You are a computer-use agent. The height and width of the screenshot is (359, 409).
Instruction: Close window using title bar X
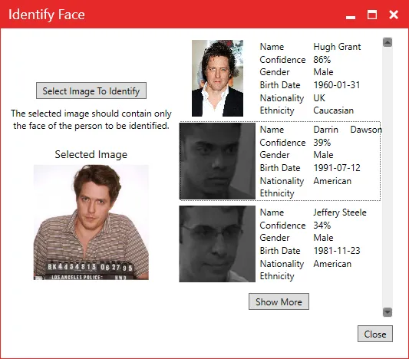pyautogui.click(x=394, y=15)
